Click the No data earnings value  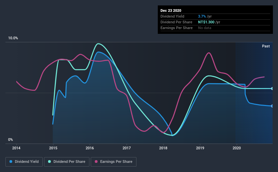(x=205, y=28)
